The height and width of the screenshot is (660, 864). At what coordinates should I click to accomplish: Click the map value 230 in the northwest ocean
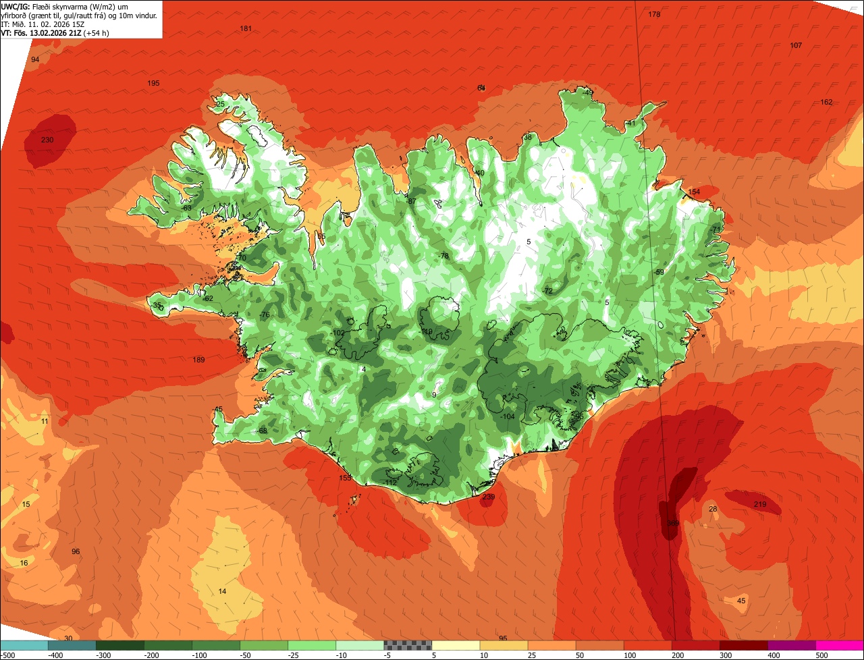[x=47, y=140]
